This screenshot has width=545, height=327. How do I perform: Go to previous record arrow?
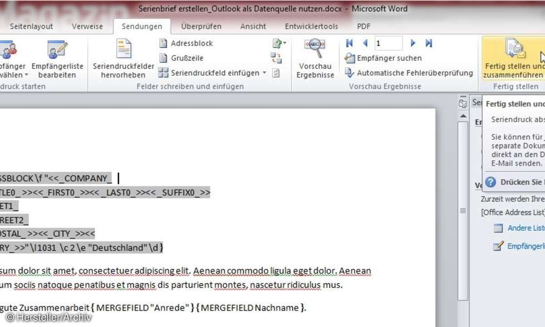tap(365, 43)
